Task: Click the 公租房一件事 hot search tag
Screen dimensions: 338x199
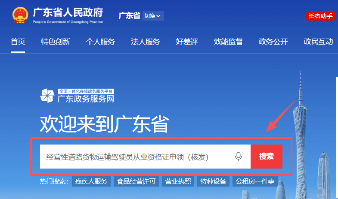Action: (254, 181)
